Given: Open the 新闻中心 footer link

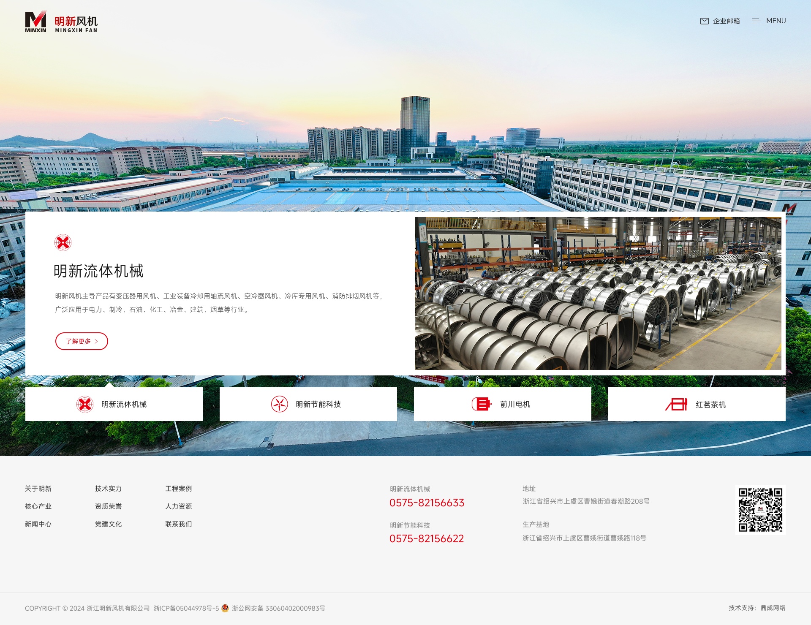Looking at the screenshot, I should point(38,524).
